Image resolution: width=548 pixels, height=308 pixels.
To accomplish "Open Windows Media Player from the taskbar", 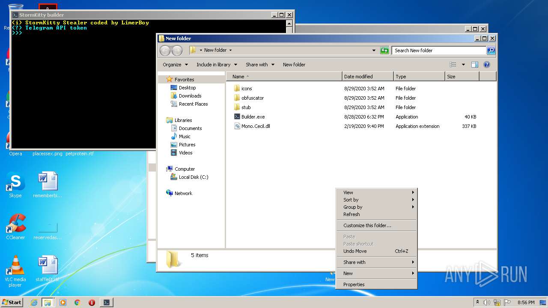I will click(63, 302).
